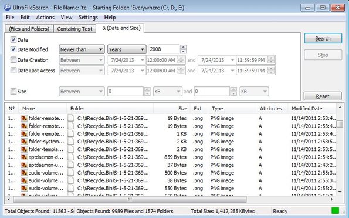Viewport: 349px width, 218px height.
Task: Sort results by Attributes column header
Action: [x=272, y=109]
